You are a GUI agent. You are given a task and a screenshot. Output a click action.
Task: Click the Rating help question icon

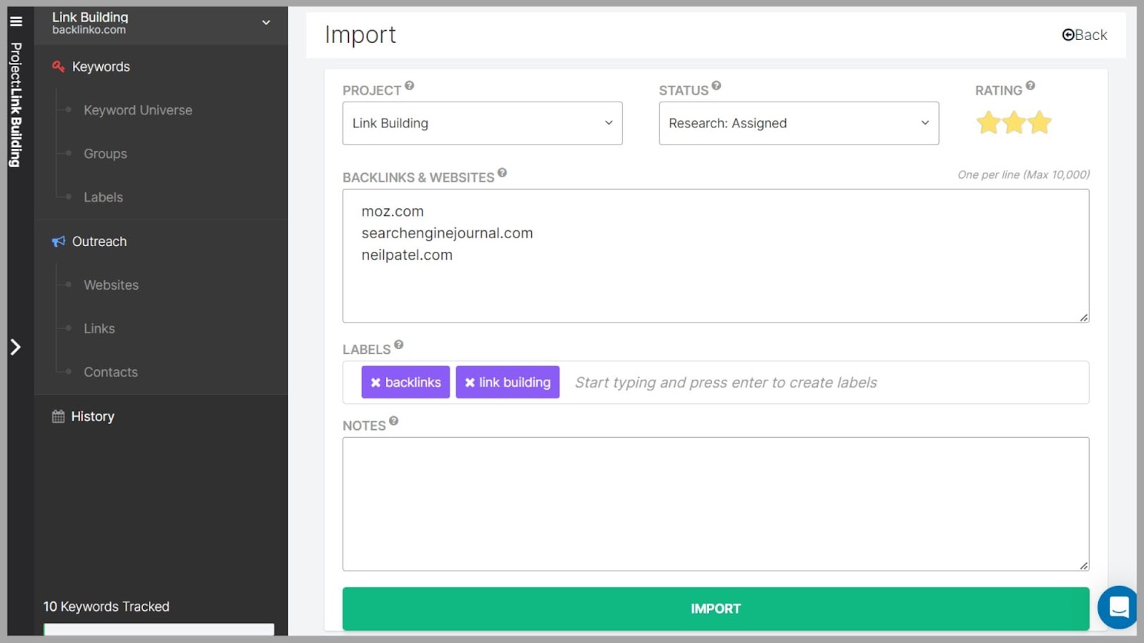click(1030, 86)
